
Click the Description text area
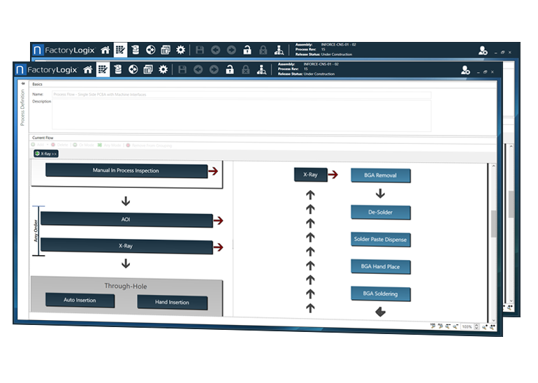[x=242, y=115]
